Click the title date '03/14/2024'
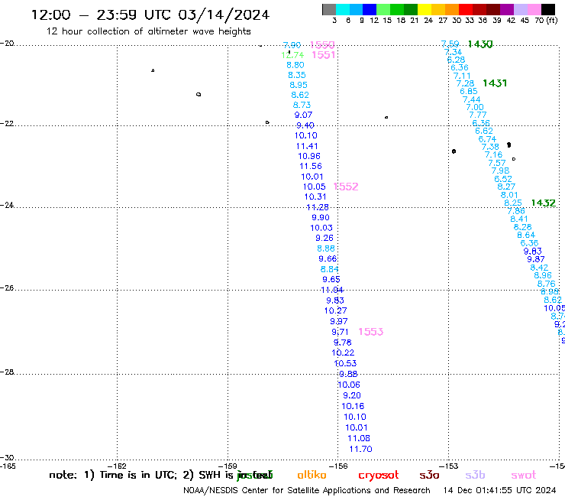 tap(224, 15)
